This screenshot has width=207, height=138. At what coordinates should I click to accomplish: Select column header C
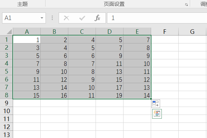(x=82, y=32)
